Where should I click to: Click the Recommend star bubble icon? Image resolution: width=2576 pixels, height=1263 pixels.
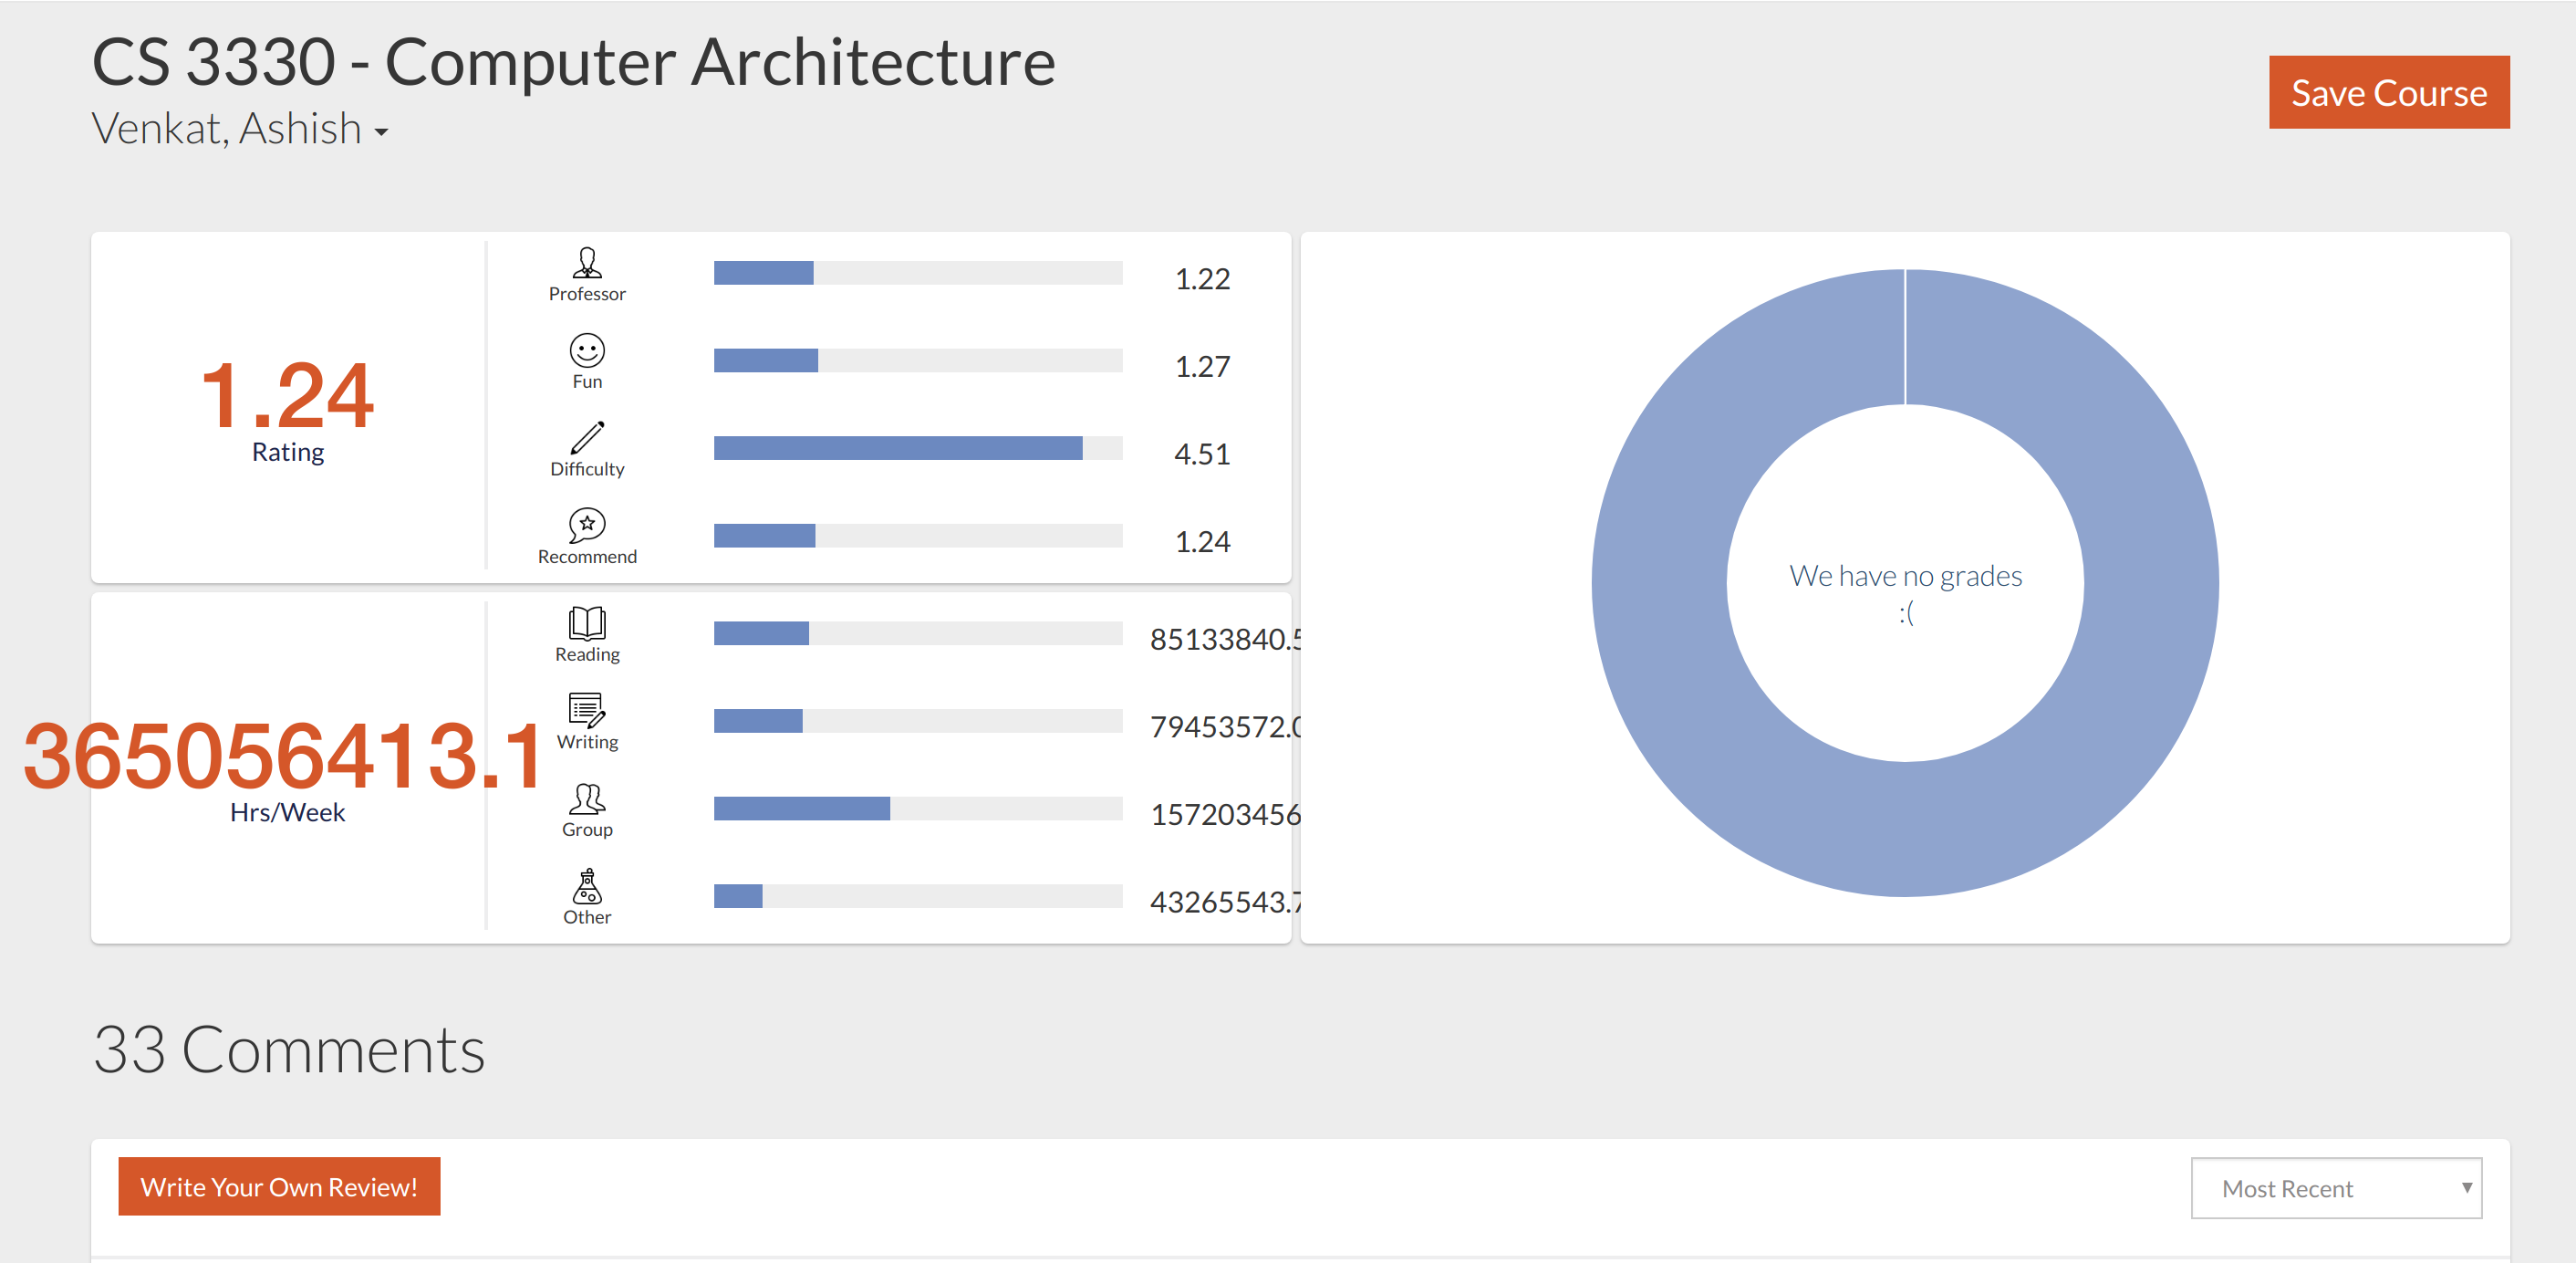point(587,525)
